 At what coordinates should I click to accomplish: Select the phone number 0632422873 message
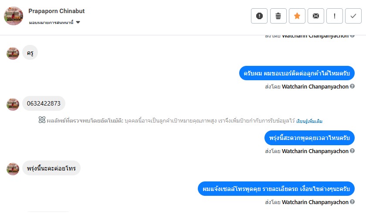[44, 103]
